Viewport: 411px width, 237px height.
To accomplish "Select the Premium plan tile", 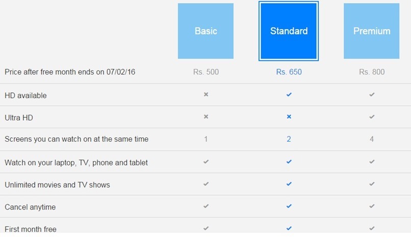I will click(x=372, y=31).
